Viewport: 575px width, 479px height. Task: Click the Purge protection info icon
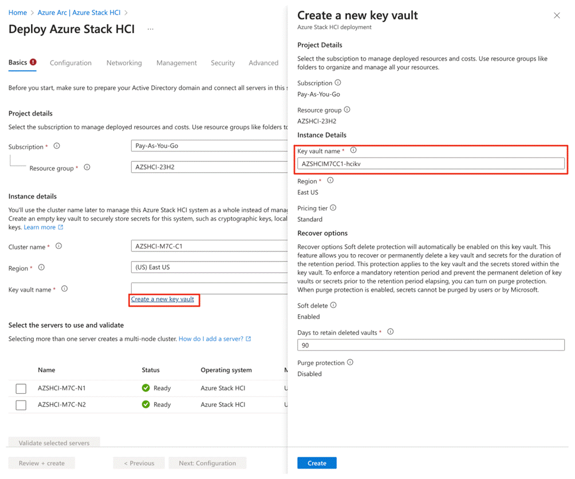point(350,363)
